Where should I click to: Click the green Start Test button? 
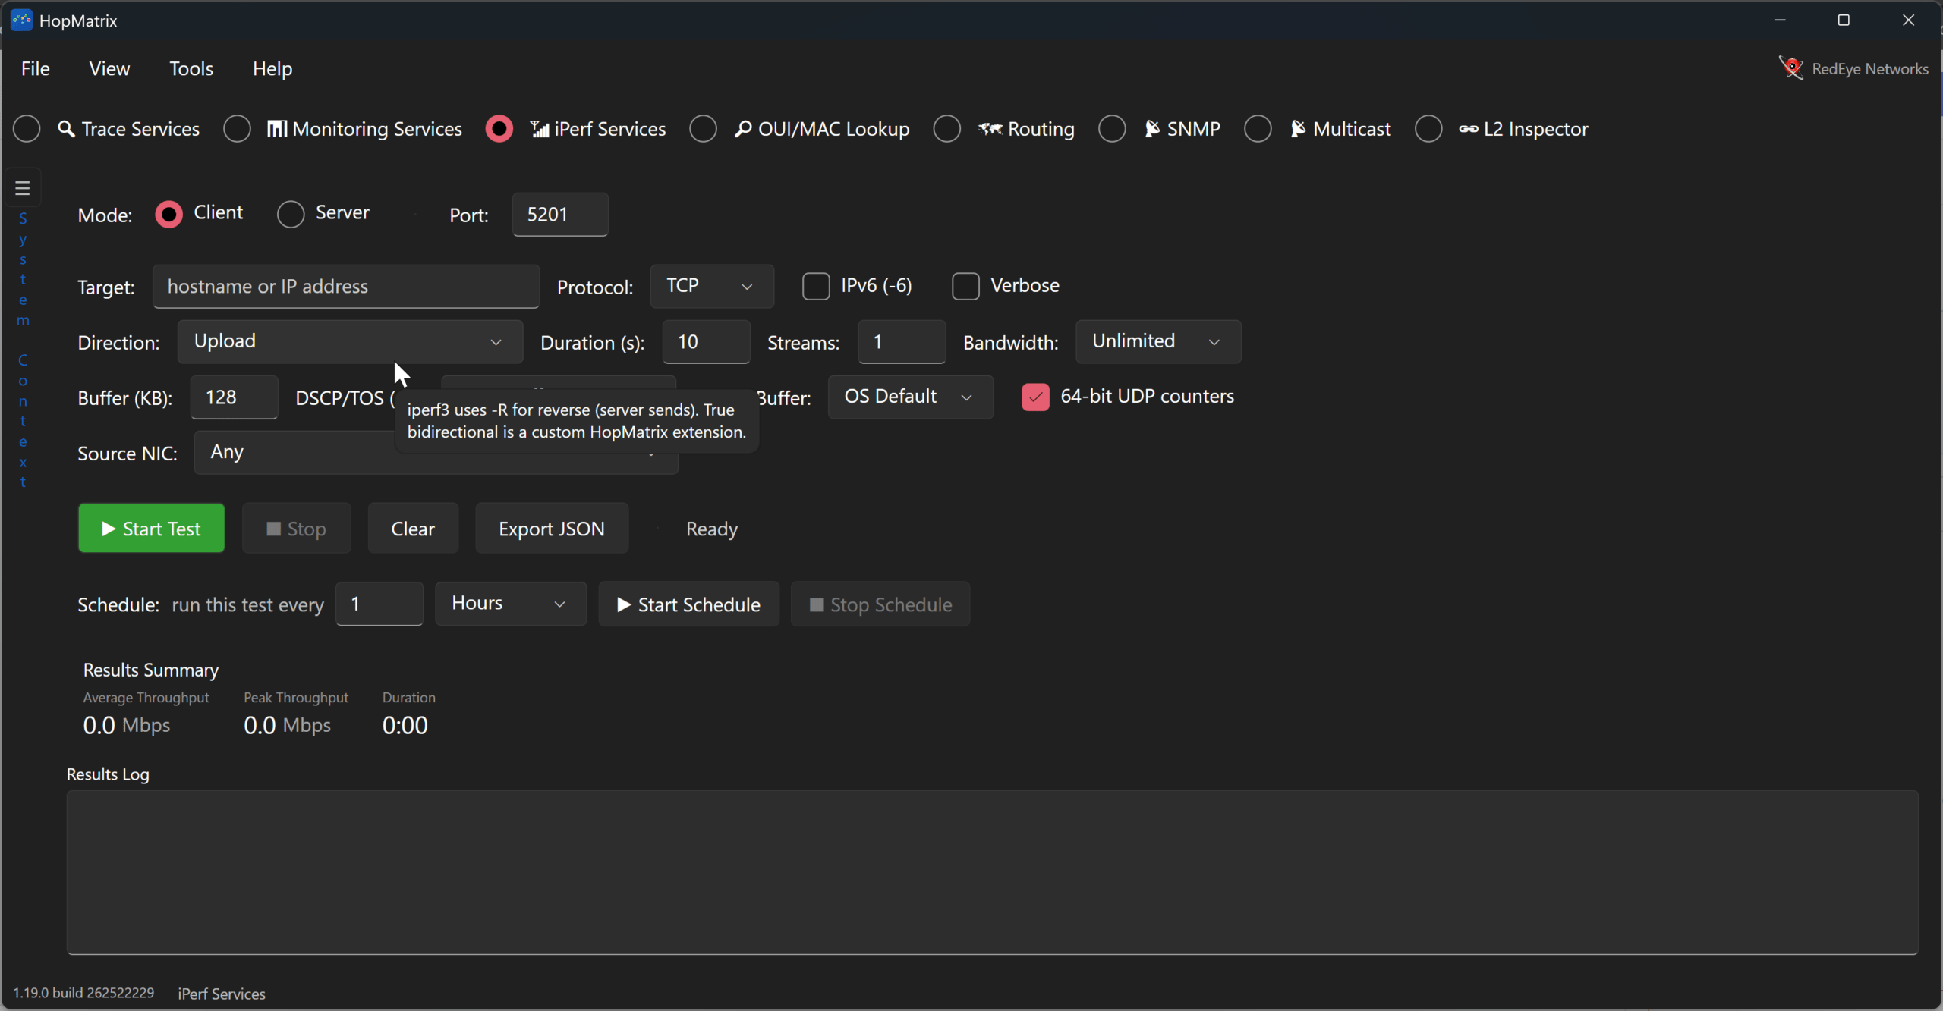(151, 528)
